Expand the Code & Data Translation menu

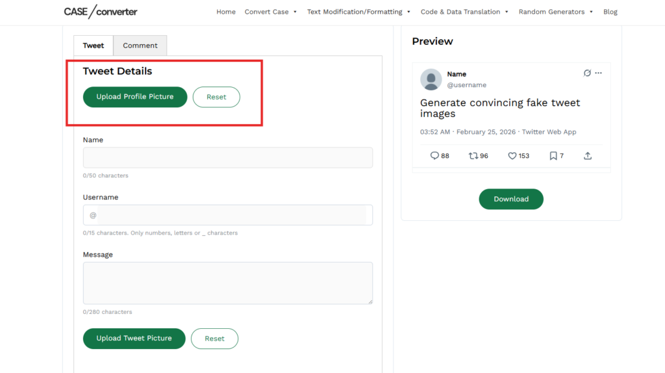[464, 12]
